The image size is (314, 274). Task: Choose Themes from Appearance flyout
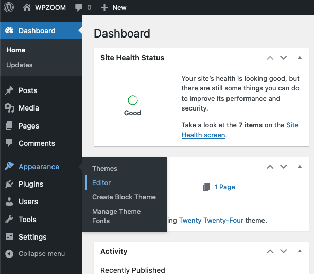pyautogui.click(x=104, y=169)
